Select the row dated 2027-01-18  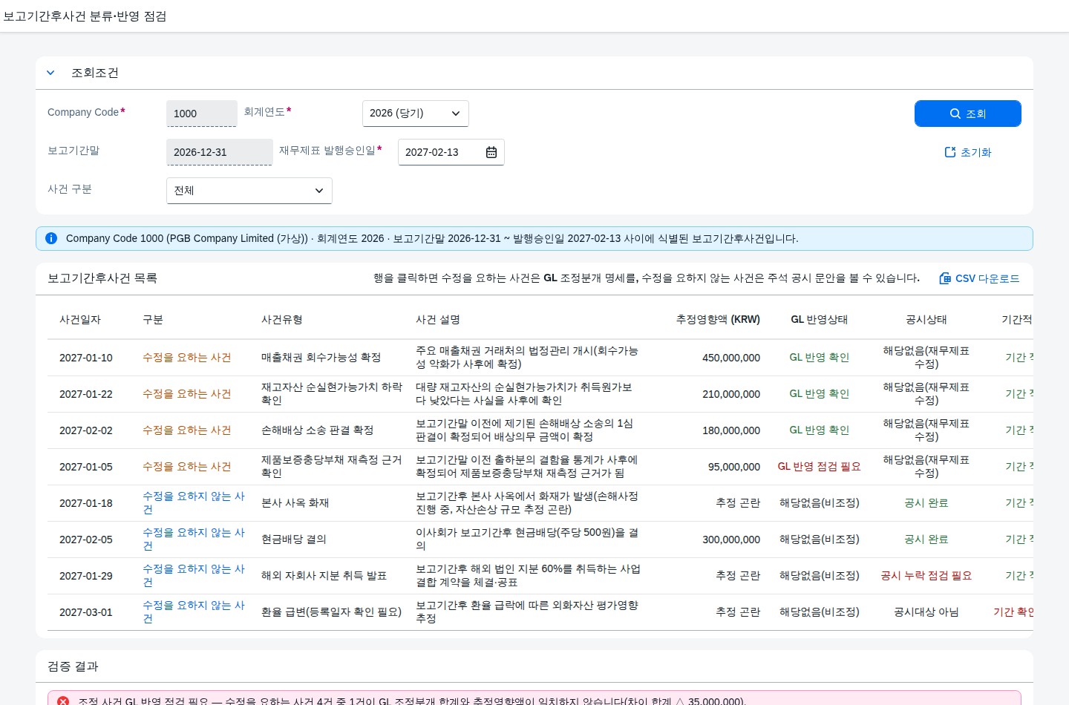pyautogui.click(x=540, y=503)
